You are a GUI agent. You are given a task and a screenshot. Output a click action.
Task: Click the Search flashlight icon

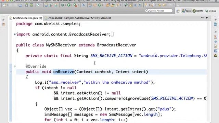pyautogui.click(x=117, y=5)
